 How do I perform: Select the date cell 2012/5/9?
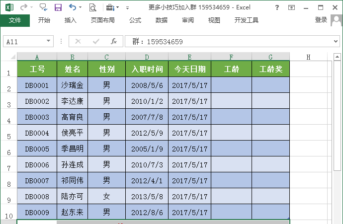[147, 133]
